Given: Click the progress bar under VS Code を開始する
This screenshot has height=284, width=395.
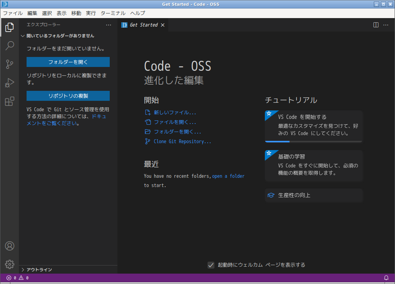Looking at the screenshot, I should 314,142.
